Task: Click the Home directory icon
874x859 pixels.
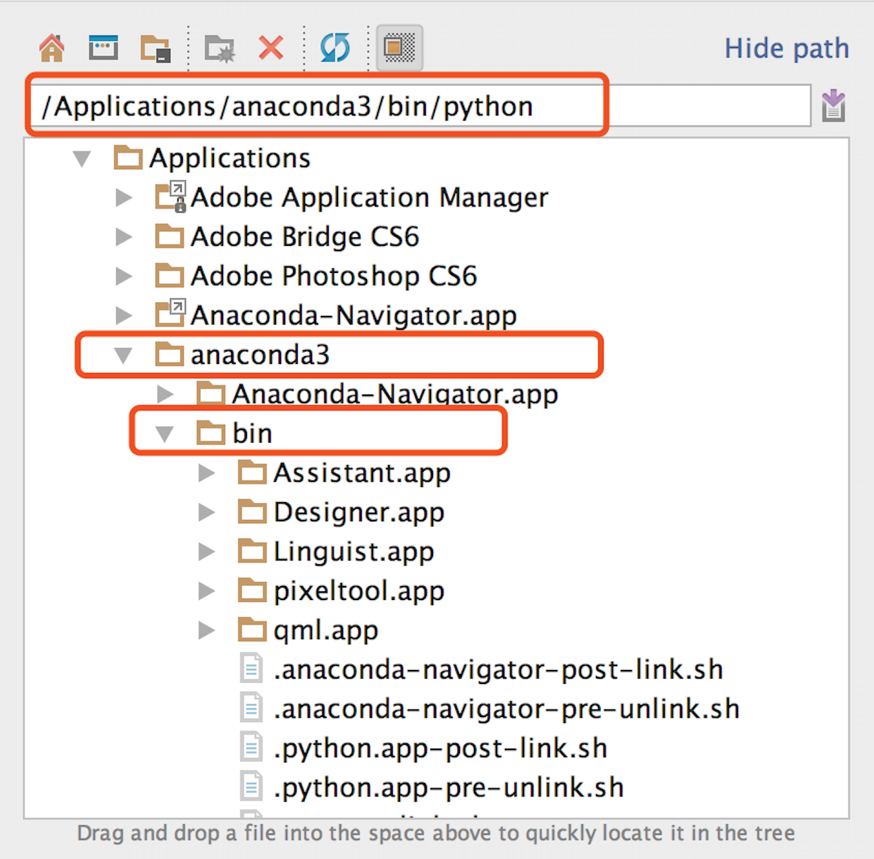Action: pyautogui.click(x=51, y=48)
